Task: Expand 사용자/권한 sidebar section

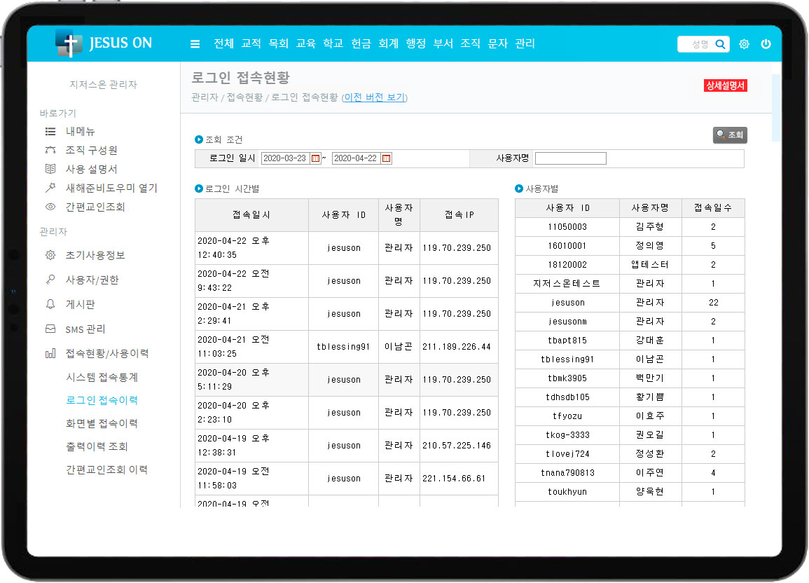Action: (x=92, y=280)
